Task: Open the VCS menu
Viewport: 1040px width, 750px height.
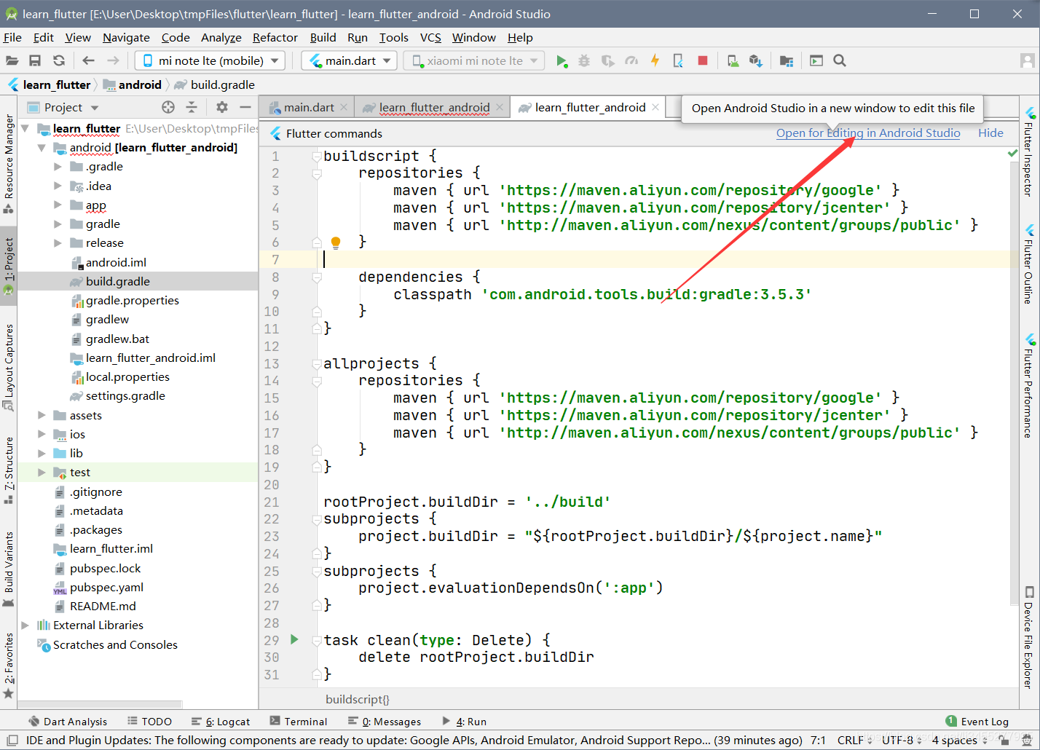Action: coord(430,38)
